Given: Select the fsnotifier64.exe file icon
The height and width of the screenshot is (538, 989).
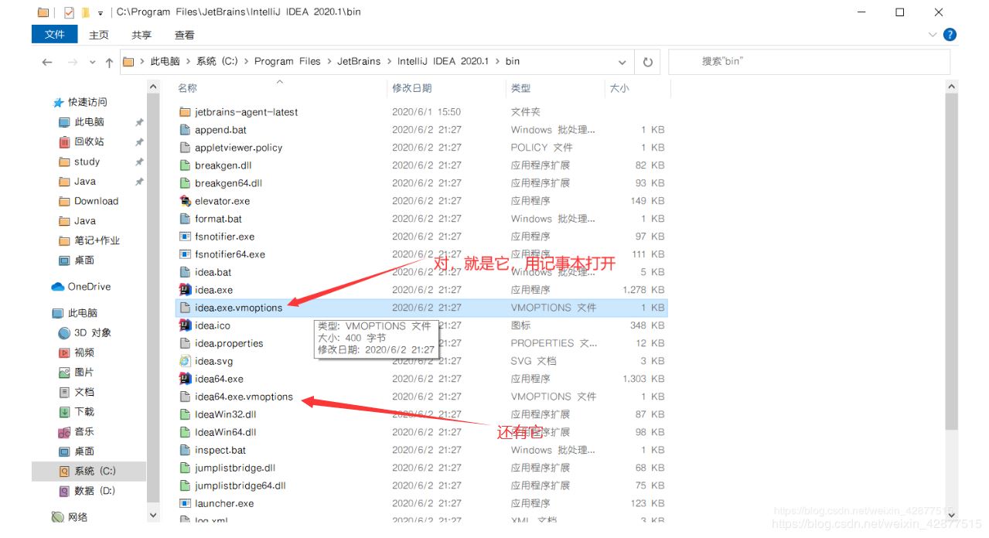Looking at the screenshot, I should point(185,254).
